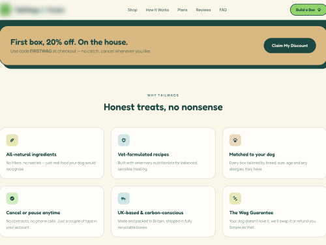Click the Honest treats, no nonsense heading

163,107
